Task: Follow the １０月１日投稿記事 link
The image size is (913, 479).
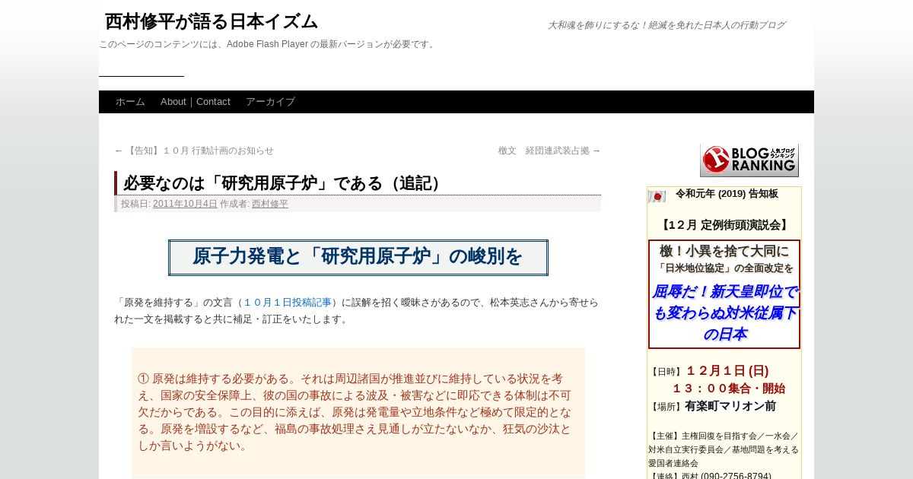Action: [287, 303]
